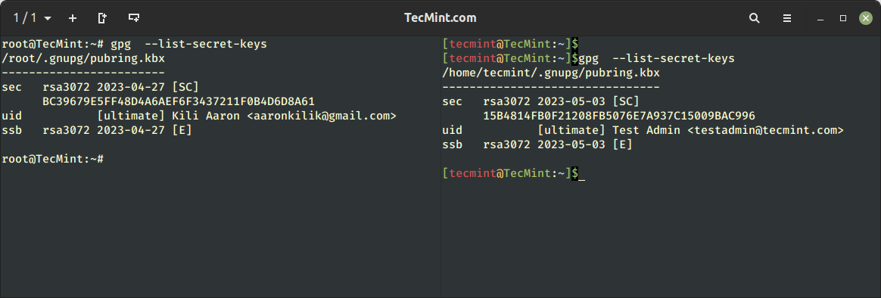
Task: Click the /home/tecmint/.gnupg/pubring.kbx path
Action: (x=551, y=73)
